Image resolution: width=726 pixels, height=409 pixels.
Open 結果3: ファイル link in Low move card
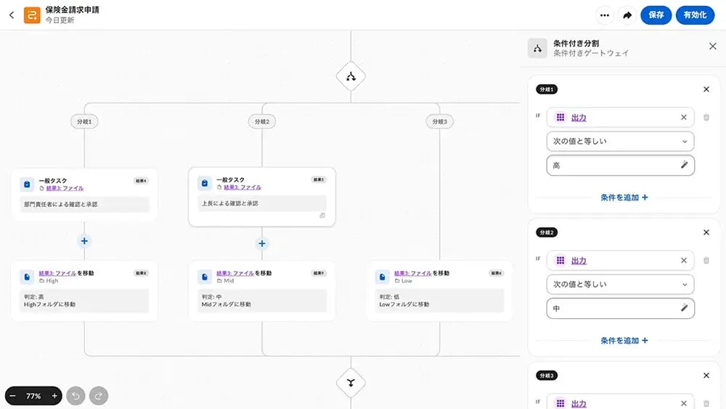[x=413, y=273]
